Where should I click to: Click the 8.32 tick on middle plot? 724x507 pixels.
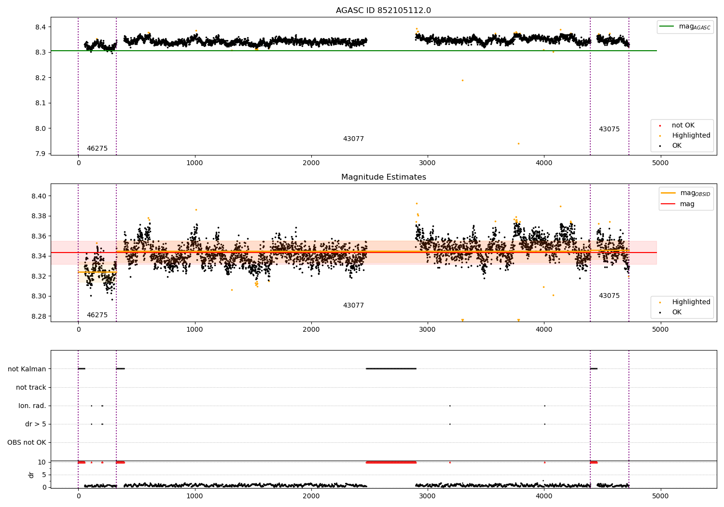[39, 277]
